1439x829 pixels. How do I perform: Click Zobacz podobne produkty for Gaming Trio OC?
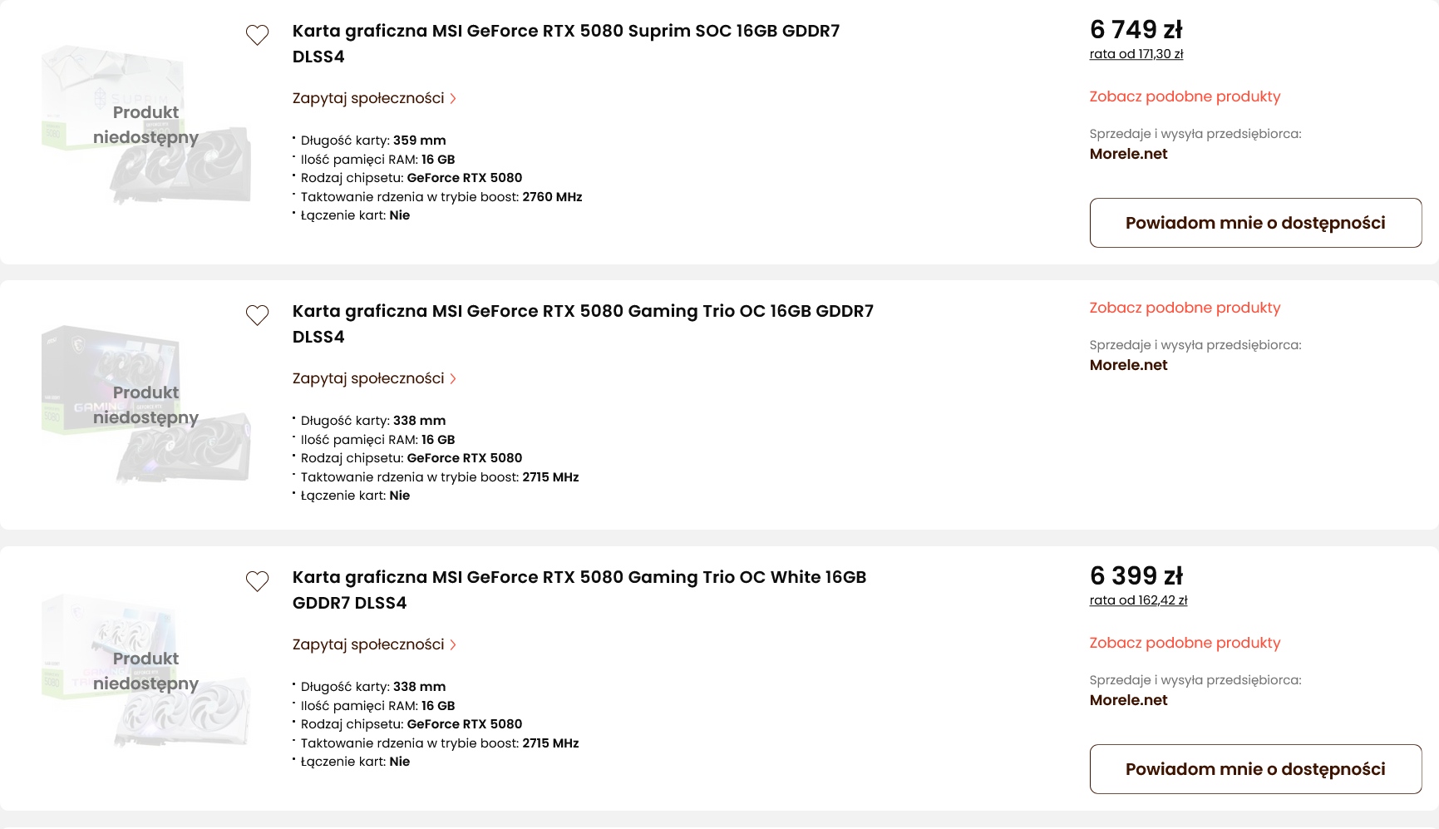[x=1185, y=308]
